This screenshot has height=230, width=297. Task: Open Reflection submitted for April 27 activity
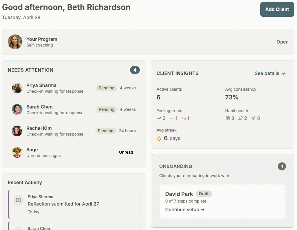[x=63, y=204]
